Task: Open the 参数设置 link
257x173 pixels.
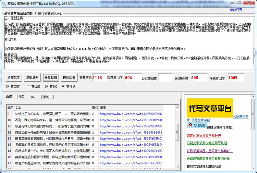Action: pos(236,10)
